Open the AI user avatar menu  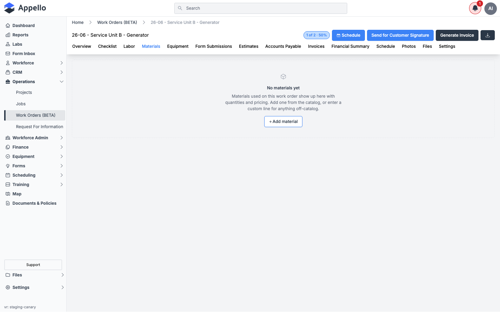[491, 8]
